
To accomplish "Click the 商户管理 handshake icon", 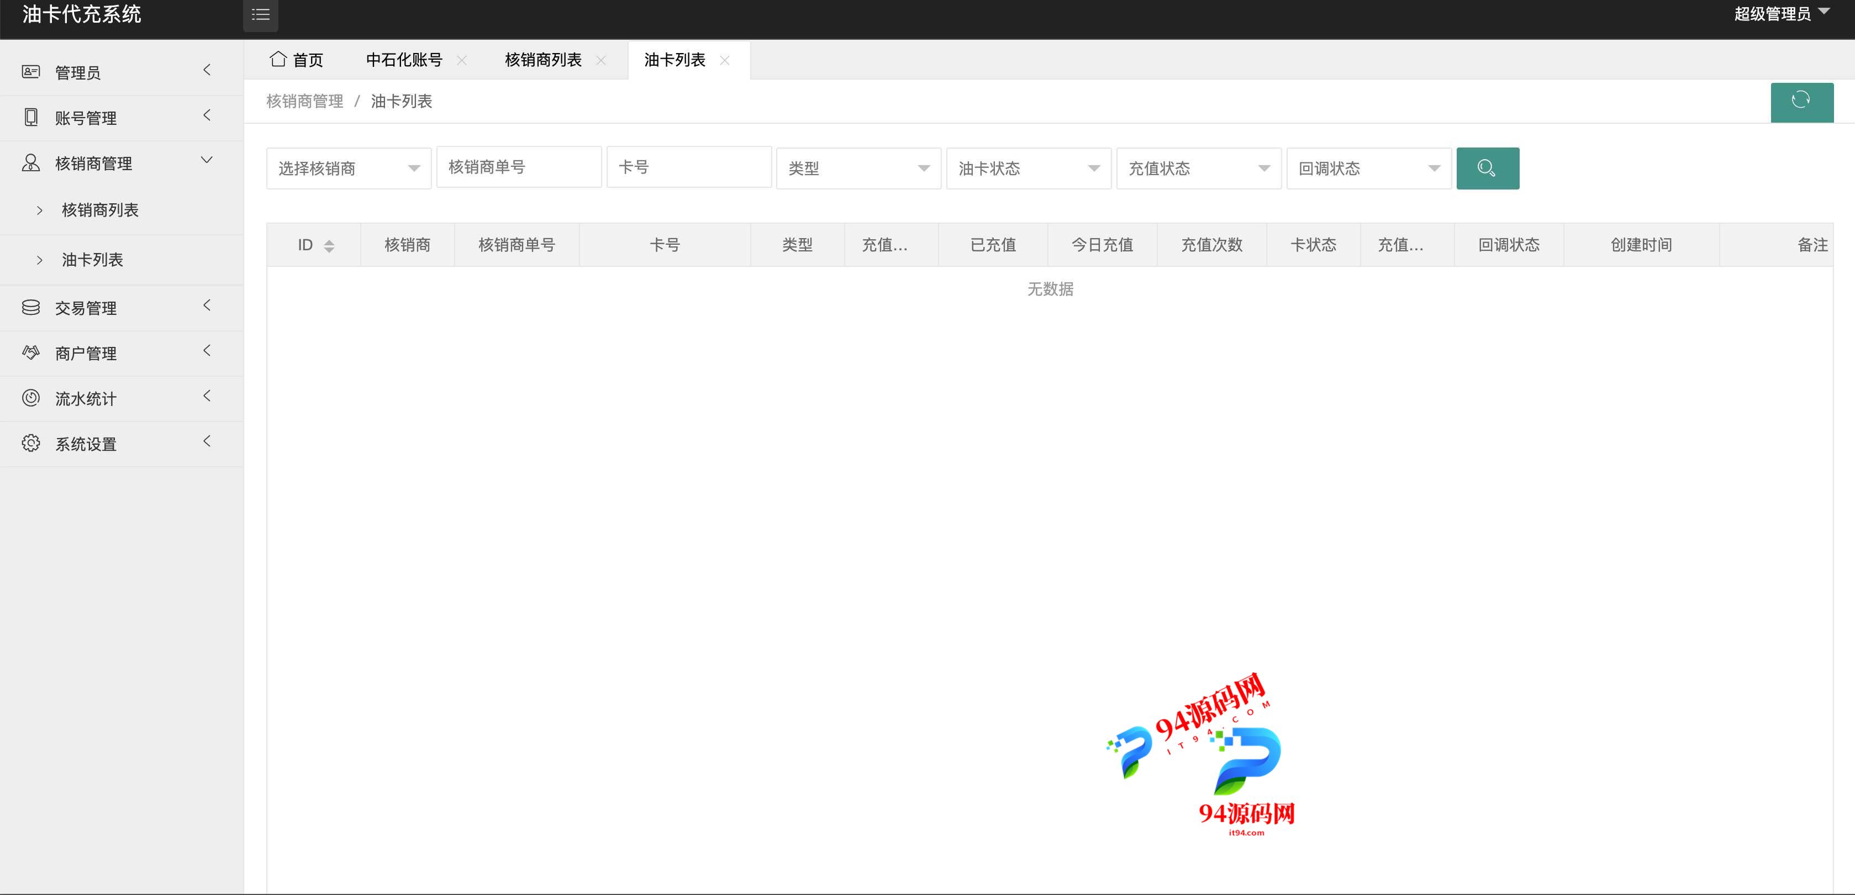I will tap(31, 352).
